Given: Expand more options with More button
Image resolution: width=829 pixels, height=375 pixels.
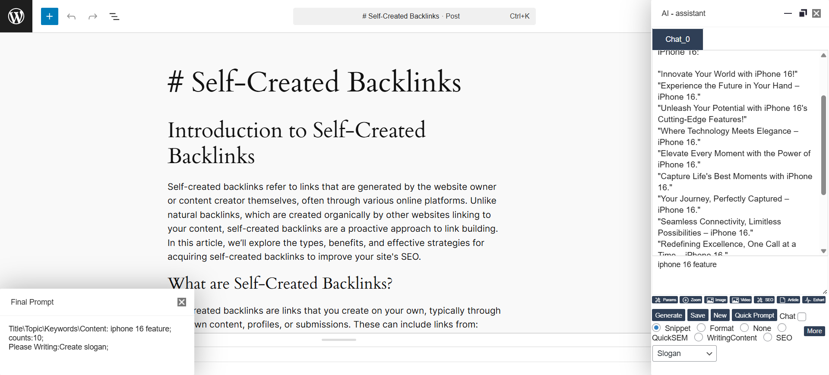Looking at the screenshot, I should coord(814,331).
